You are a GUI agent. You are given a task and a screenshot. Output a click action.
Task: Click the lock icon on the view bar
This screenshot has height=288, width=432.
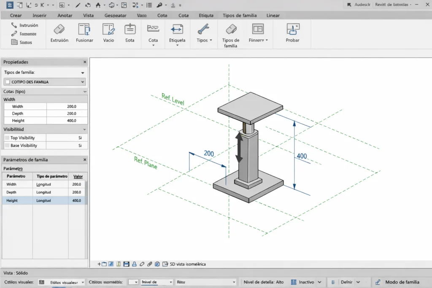pos(135,264)
